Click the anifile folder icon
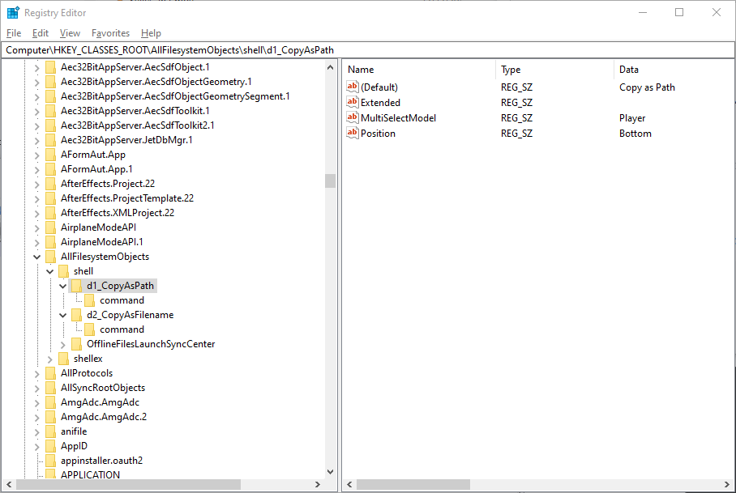736x493 pixels. (51, 431)
